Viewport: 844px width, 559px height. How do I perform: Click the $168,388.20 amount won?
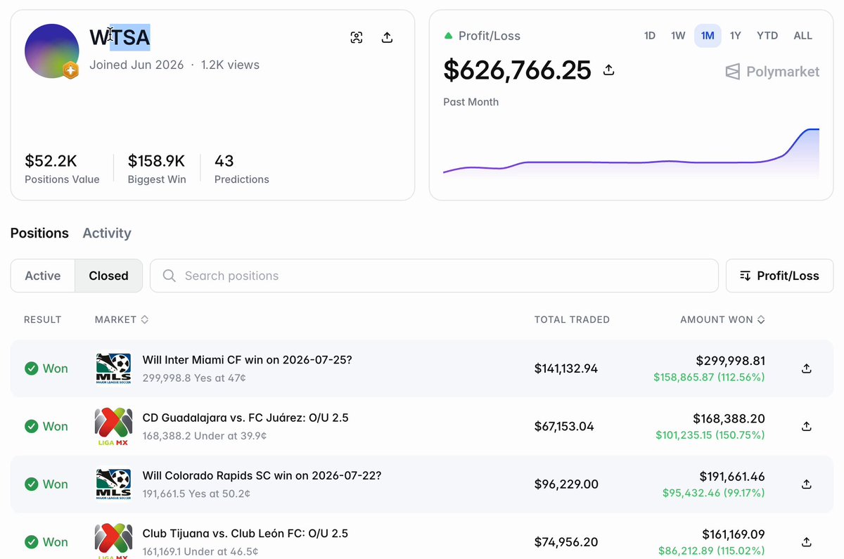tap(729, 418)
